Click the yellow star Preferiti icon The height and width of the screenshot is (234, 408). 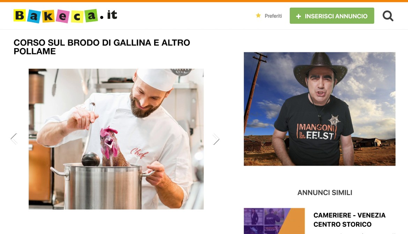[258, 16]
